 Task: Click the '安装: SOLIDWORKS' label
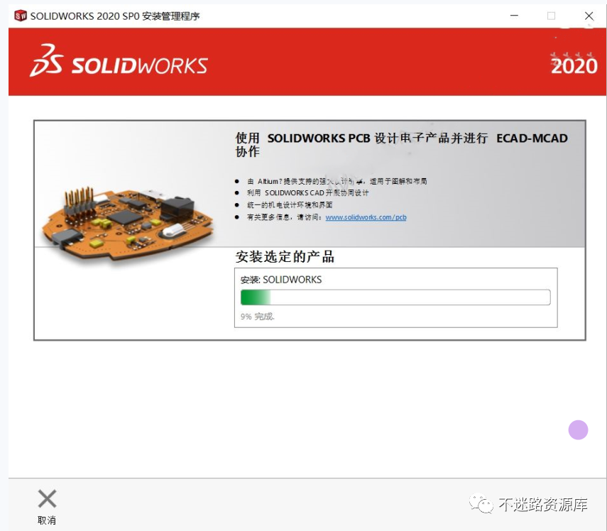pos(281,280)
